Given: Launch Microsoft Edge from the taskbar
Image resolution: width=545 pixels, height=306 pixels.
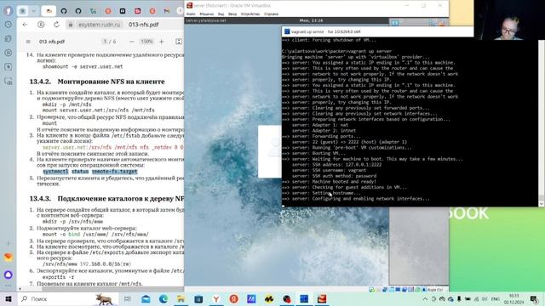Looking at the screenshot, I should tap(163, 298).
